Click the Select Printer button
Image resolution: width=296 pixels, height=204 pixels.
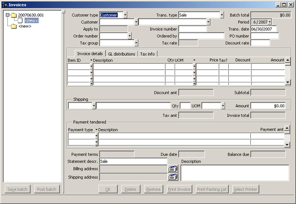[x=245, y=189]
